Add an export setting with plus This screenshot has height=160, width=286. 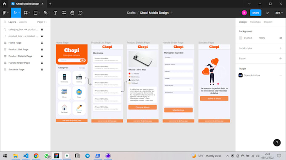tap(281, 58)
